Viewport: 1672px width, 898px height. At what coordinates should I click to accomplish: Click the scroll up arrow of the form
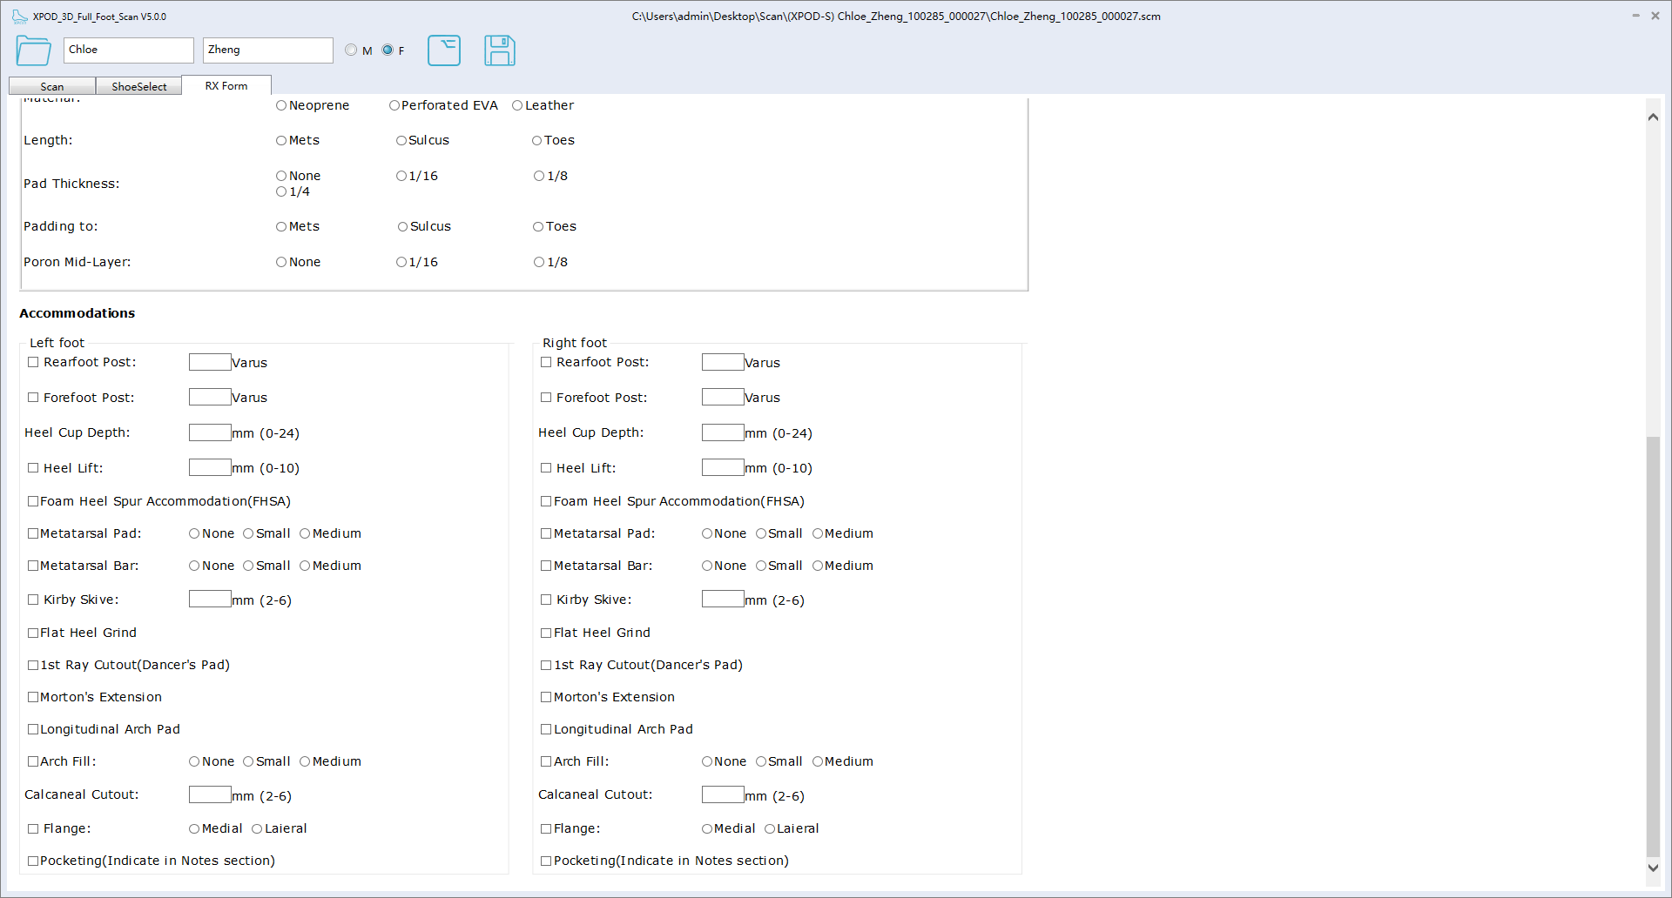1653,117
